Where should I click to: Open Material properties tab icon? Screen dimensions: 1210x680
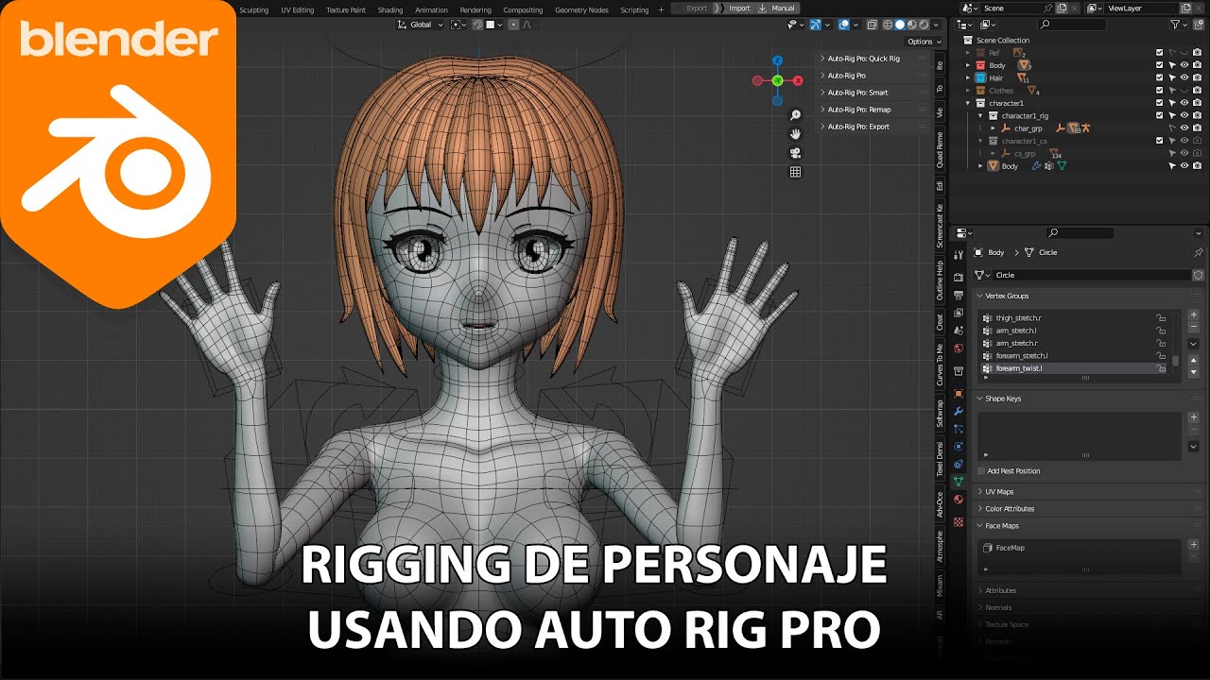[959, 499]
